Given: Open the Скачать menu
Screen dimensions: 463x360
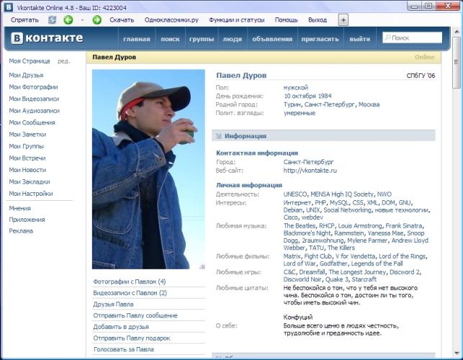Looking at the screenshot, I should (122, 20).
